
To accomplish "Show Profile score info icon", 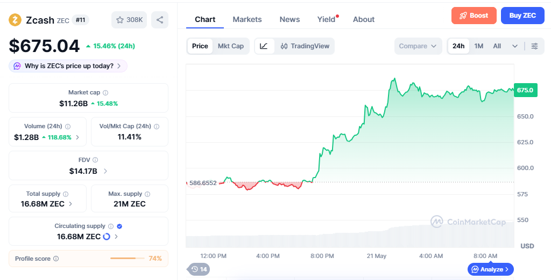I will [56, 259].
